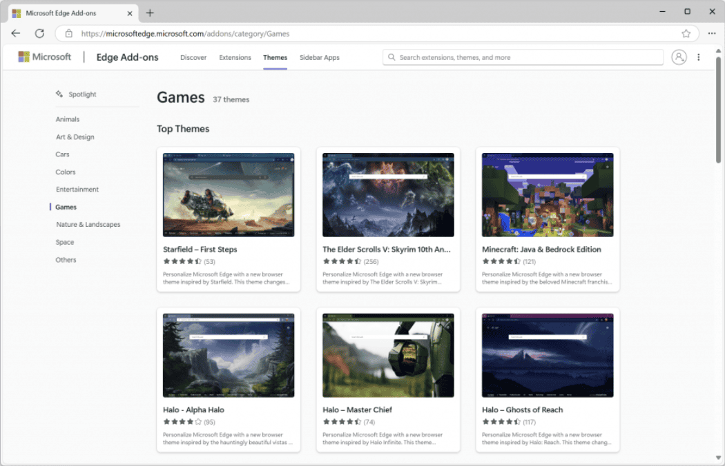
Task: Click the Ghosts of Reach rating (117)
Action: click(509, 422)
